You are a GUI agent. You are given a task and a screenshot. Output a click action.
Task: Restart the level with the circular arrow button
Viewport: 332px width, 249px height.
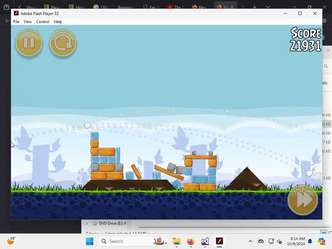point(63,43)
